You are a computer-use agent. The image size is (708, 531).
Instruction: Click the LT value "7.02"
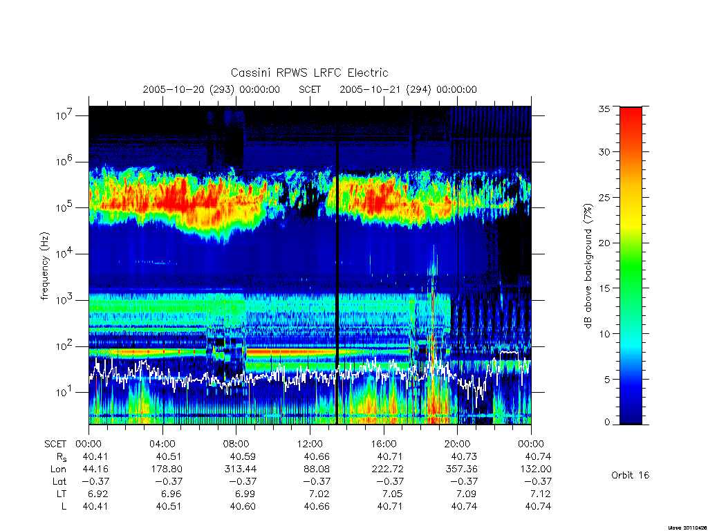319,494
